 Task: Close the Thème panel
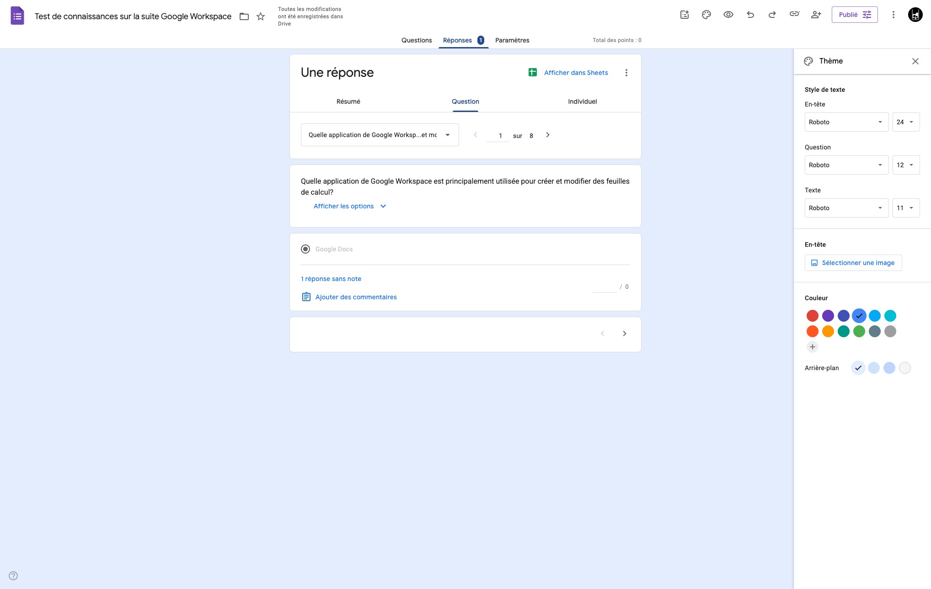915,61
